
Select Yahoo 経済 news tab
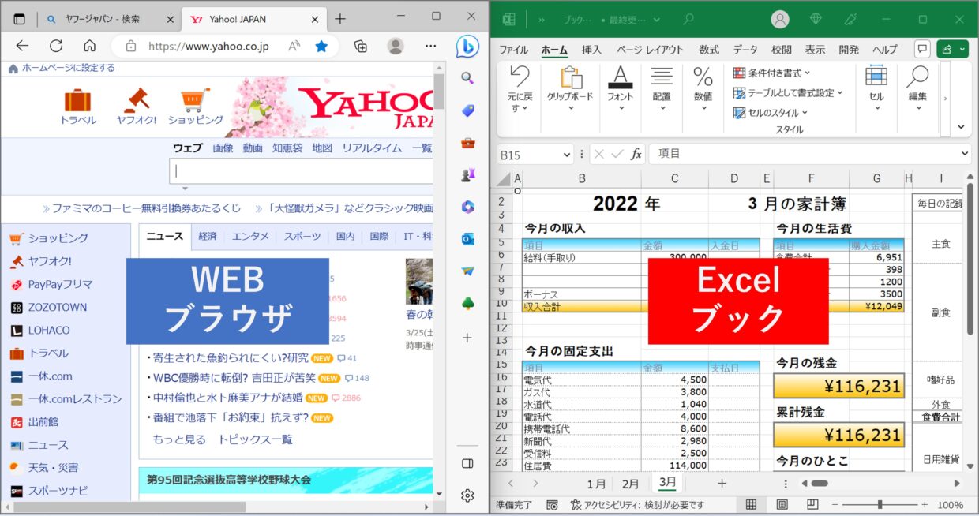pos(208,236)
